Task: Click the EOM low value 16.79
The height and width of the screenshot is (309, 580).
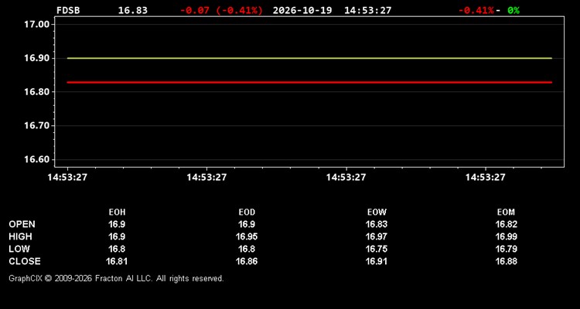Action: click(506, 249)
